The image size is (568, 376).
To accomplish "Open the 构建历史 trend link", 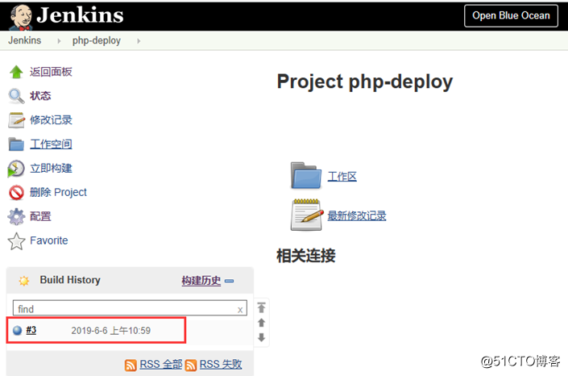I will click(x=201, y=281).
